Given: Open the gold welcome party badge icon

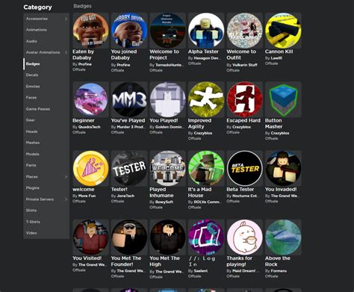Looking at the screenshot, I should [90, 168].
